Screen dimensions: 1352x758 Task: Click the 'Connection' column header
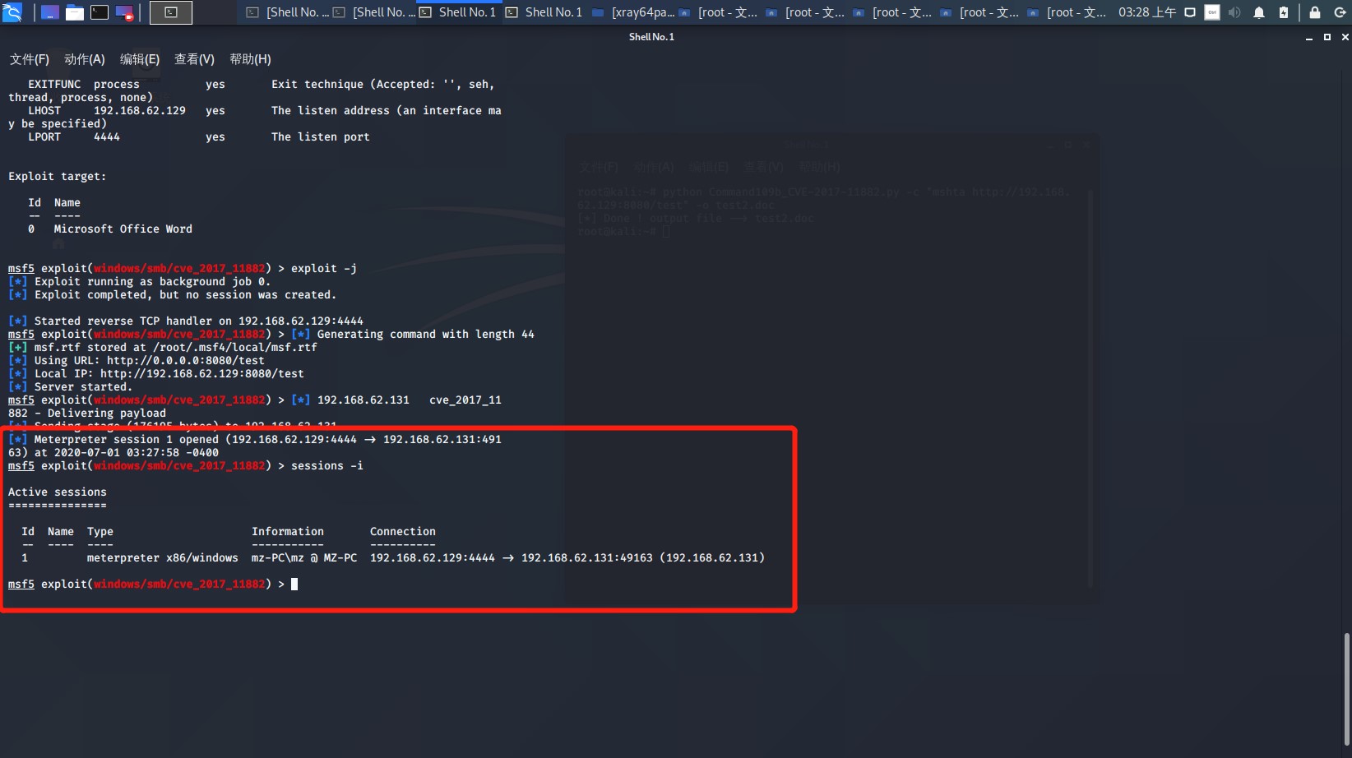[x=403, y=531]
